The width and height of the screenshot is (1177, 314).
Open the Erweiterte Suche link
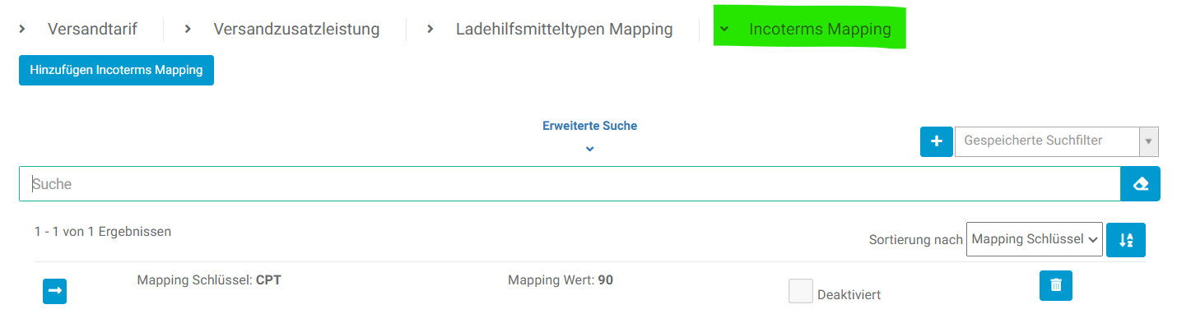click(x=589, y=126)
